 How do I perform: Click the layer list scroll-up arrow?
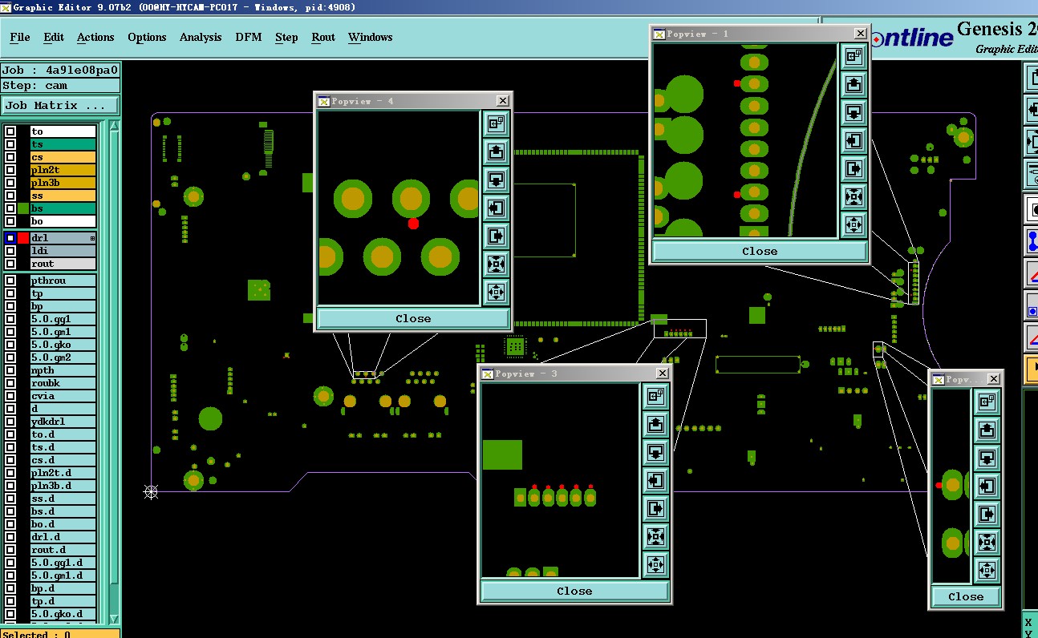pyautogui.click(x=114, y=126)
